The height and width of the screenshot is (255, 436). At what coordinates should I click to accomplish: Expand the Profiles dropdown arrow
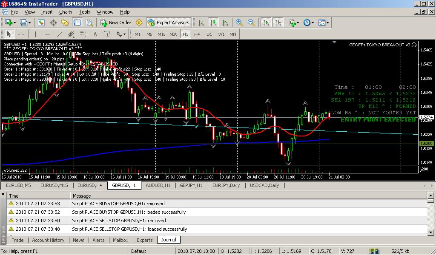pos(29,23)
